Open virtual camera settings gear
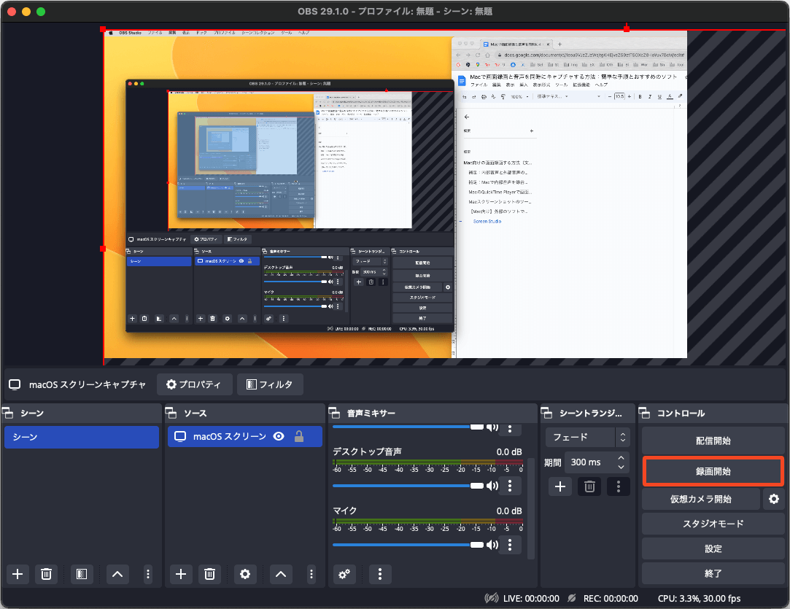The image size is (790, 609). 774,499
